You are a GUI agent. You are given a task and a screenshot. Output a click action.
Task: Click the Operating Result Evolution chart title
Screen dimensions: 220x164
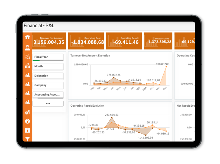[88, 106]
